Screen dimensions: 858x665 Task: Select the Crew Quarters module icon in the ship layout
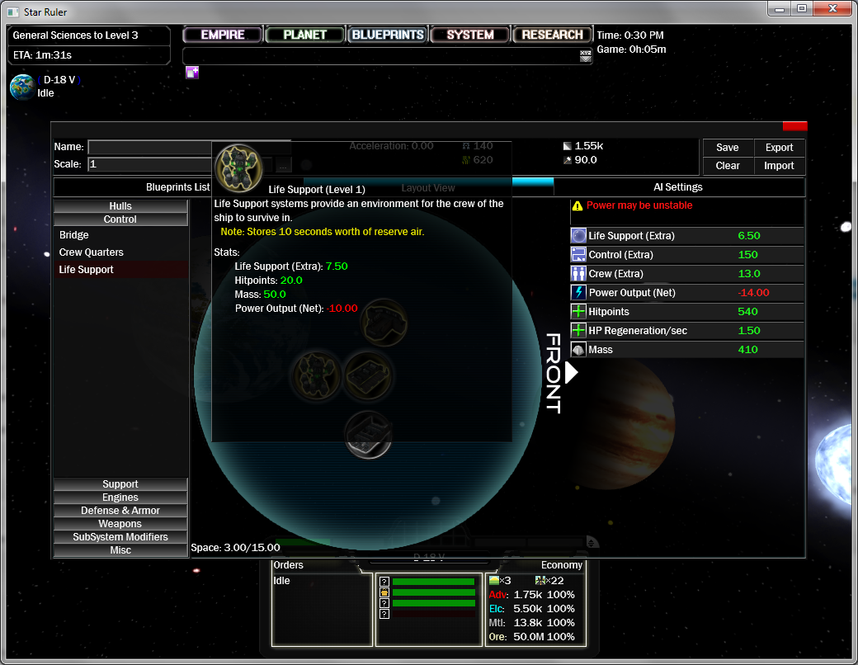point(367,376)
